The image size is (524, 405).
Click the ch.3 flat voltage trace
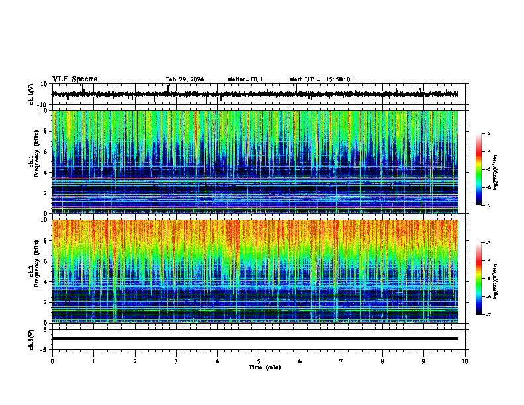255,339
